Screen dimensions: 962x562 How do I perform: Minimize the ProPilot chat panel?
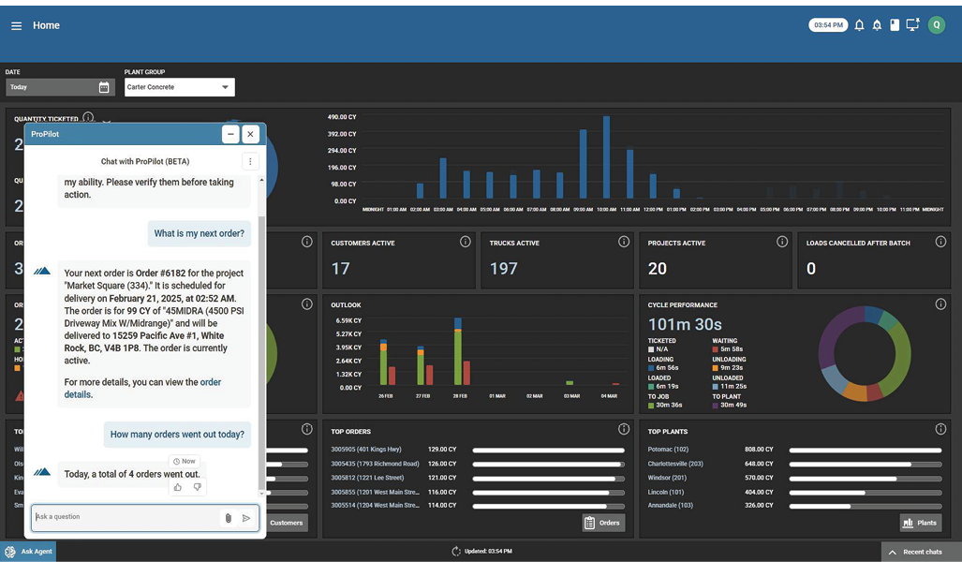click(x=230, y=134)
